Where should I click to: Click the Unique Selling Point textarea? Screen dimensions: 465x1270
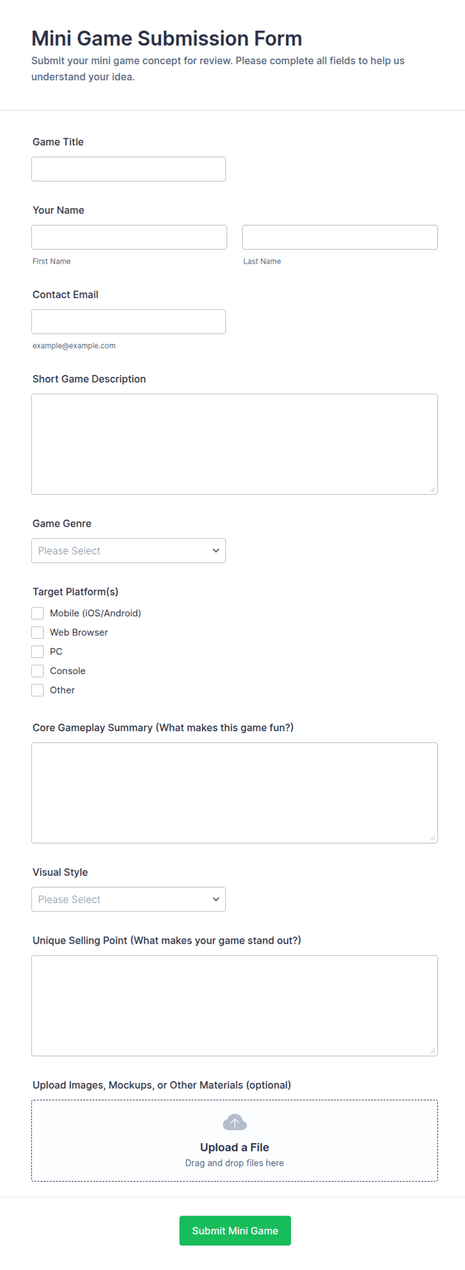tap(234, 1006)
